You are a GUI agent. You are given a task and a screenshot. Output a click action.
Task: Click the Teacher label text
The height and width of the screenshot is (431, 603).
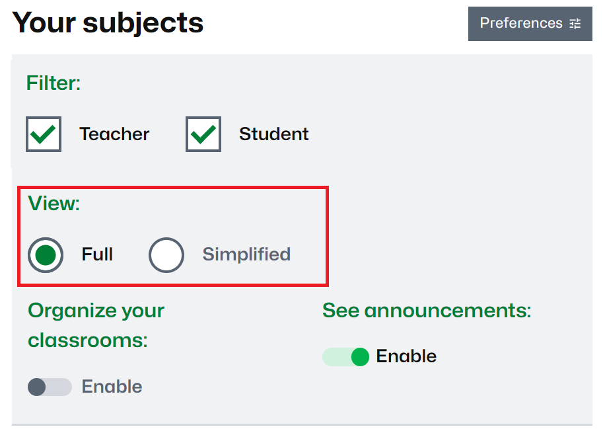click(114, 134)
